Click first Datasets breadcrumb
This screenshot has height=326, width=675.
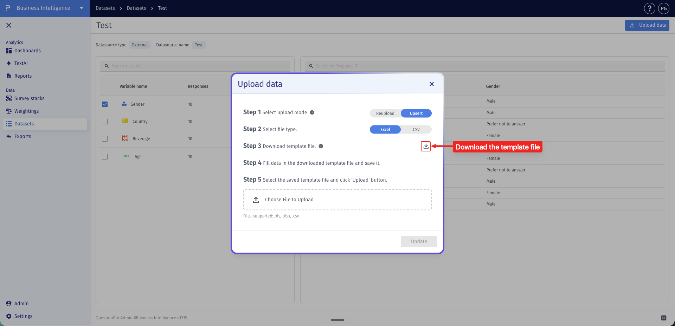[x=105, y=8]
